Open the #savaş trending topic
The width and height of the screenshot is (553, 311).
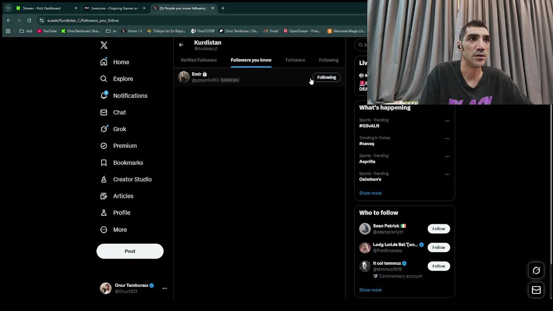[367, 144]
